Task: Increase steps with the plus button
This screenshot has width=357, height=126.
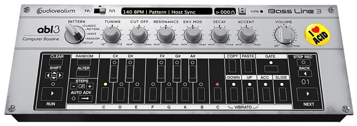Action: click(90, 86)
